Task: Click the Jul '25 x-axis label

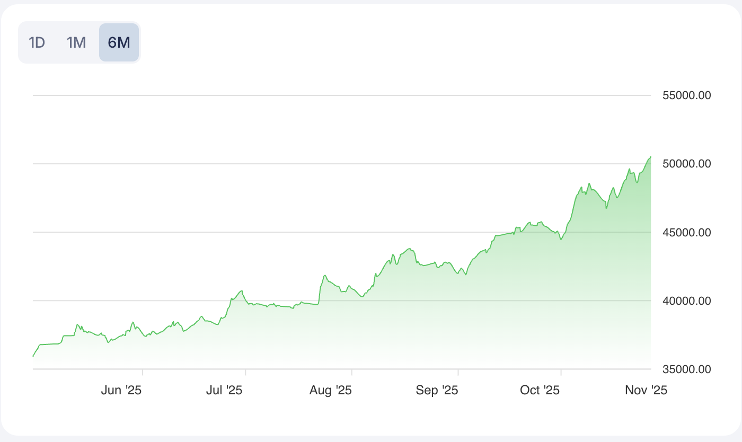Action: point(224,391)
